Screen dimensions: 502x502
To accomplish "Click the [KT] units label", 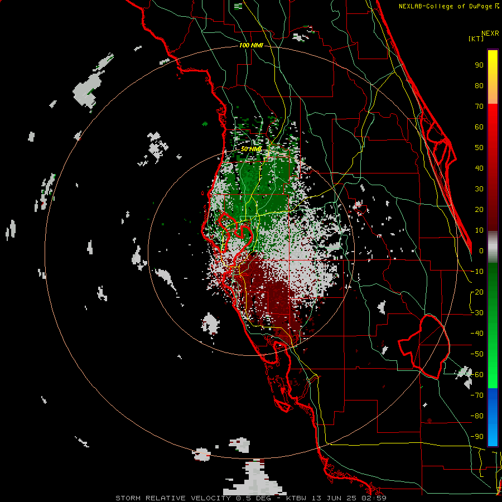I will 476,38.
